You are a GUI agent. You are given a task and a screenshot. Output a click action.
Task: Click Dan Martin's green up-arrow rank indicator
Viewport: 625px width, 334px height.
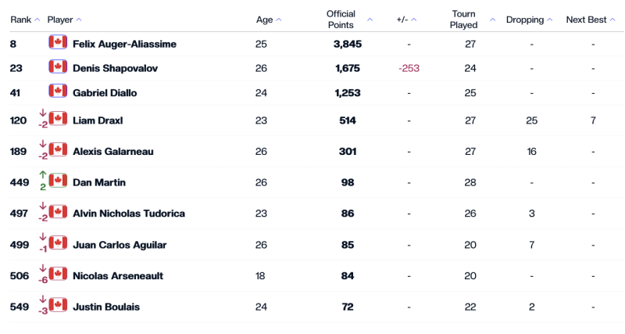click(x=42, y=177)
